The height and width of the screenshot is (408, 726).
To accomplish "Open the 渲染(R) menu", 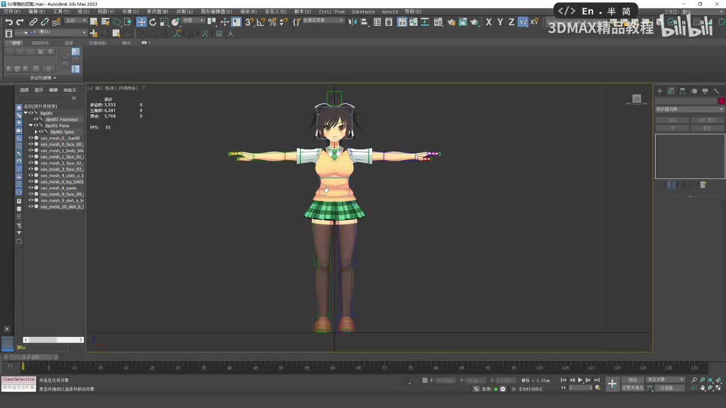I will coord(249,11).
